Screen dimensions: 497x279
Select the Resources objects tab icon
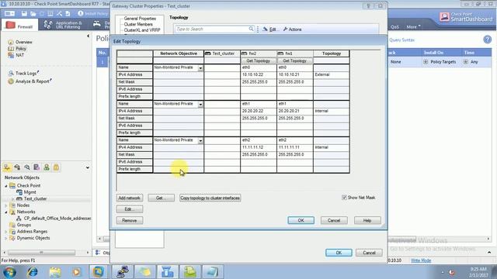click(27, 167)
